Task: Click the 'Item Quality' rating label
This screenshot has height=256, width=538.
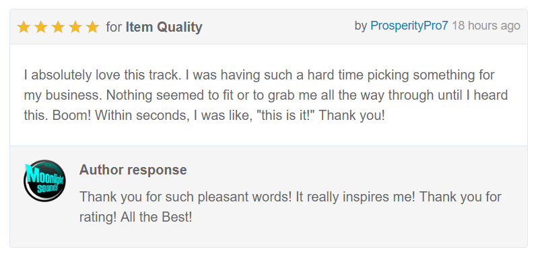Action: coord(164,27)
